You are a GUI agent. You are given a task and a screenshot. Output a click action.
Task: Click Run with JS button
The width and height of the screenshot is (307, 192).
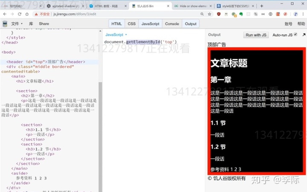coord(256,35)
